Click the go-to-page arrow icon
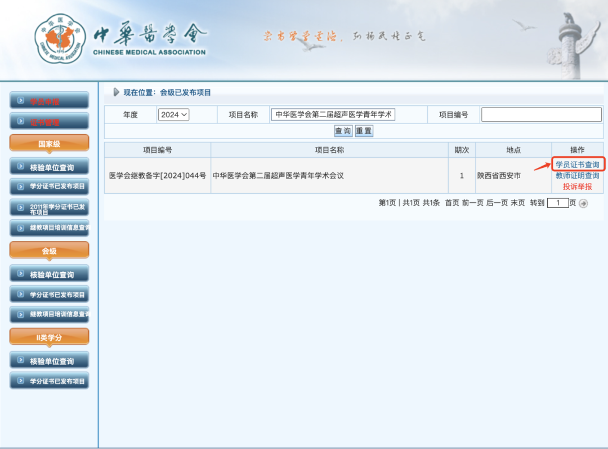This screenshot has height=449, width=608. coord(583,203)
